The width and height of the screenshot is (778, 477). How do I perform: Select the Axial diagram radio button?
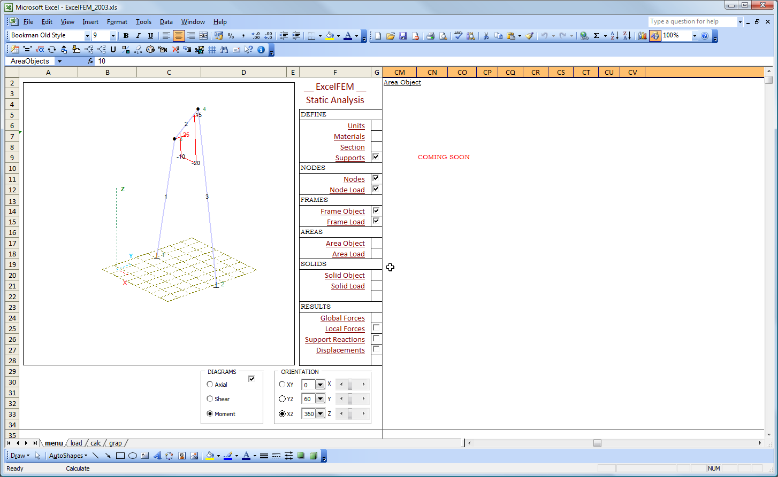(210, 385)
